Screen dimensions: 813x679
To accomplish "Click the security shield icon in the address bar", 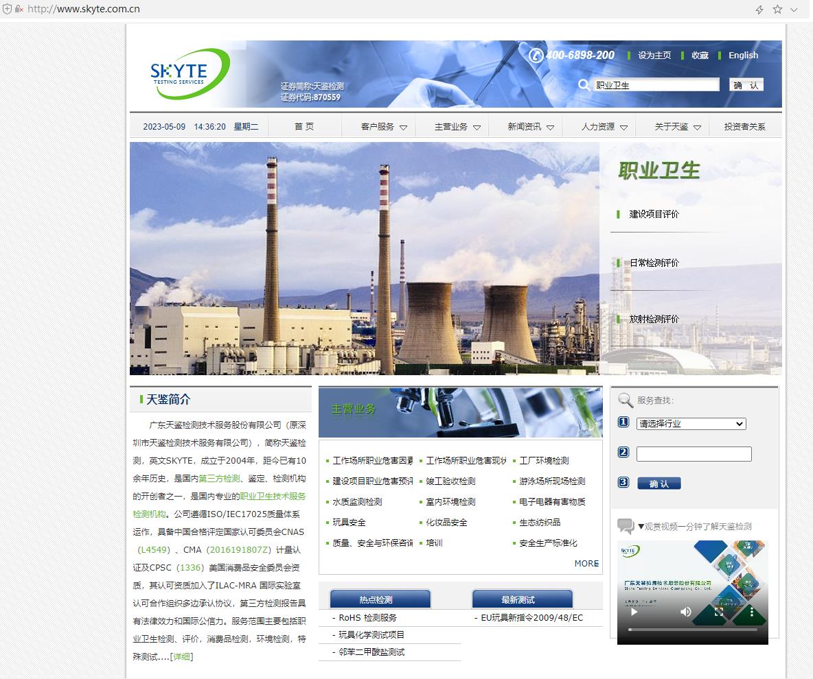I will 8,9.
